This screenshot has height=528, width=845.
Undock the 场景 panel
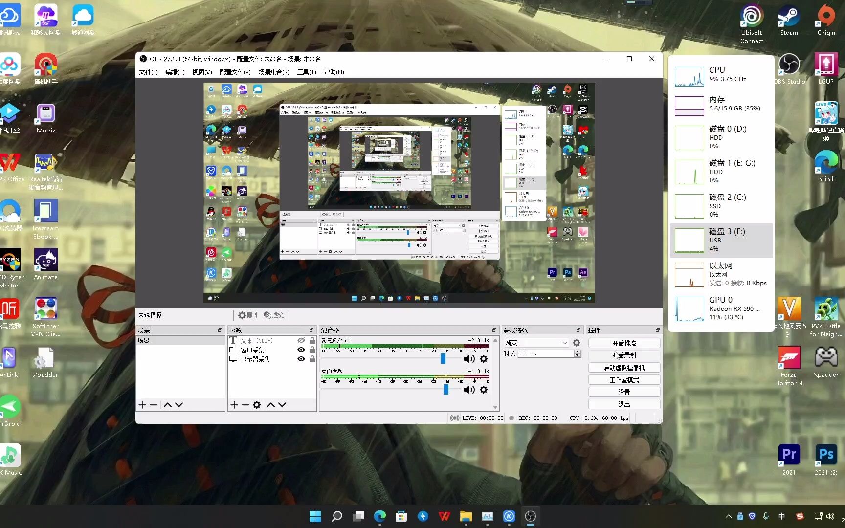pyautogui.click(x=220, y=330)
